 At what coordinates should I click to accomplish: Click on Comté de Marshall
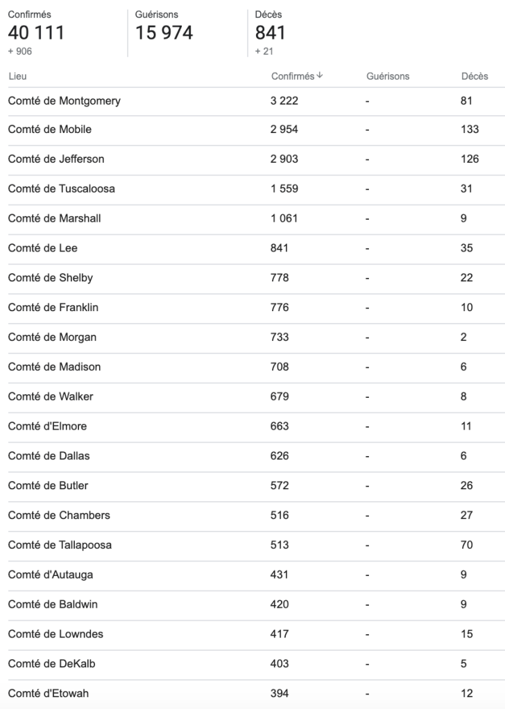click(55, 218)
